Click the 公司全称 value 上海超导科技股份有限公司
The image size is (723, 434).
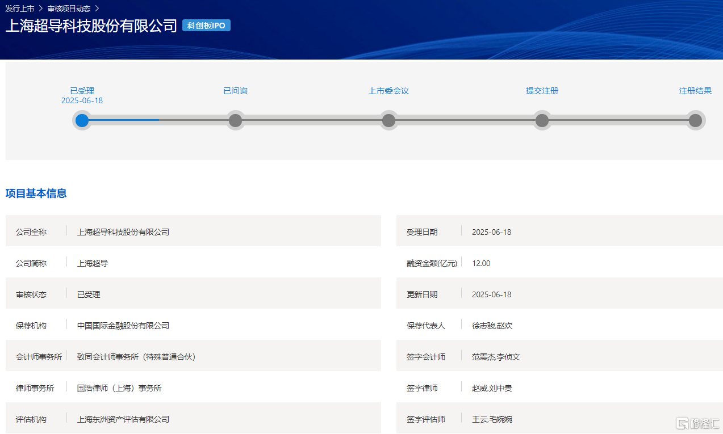pyautogui.click(x=123, y=232)
